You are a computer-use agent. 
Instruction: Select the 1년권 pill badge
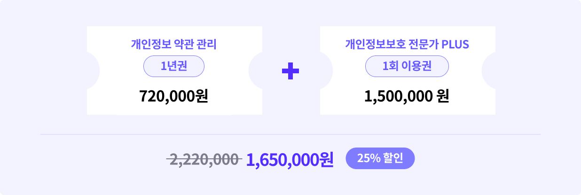pos(174,66)
